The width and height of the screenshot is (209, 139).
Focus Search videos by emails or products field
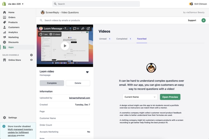[x=62, y=20]
